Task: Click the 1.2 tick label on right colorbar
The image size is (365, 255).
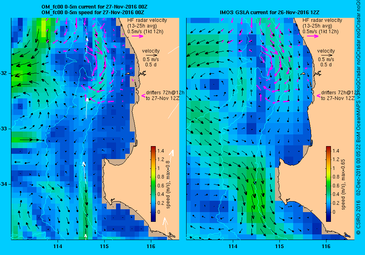Action: [x=336, y=159]
